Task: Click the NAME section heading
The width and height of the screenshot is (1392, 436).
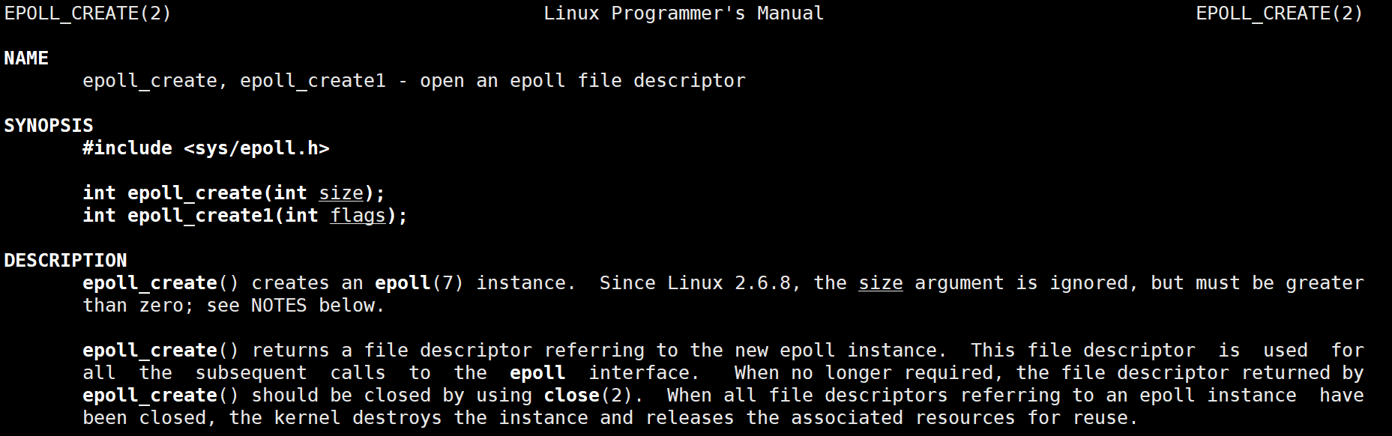Action: 26,58
